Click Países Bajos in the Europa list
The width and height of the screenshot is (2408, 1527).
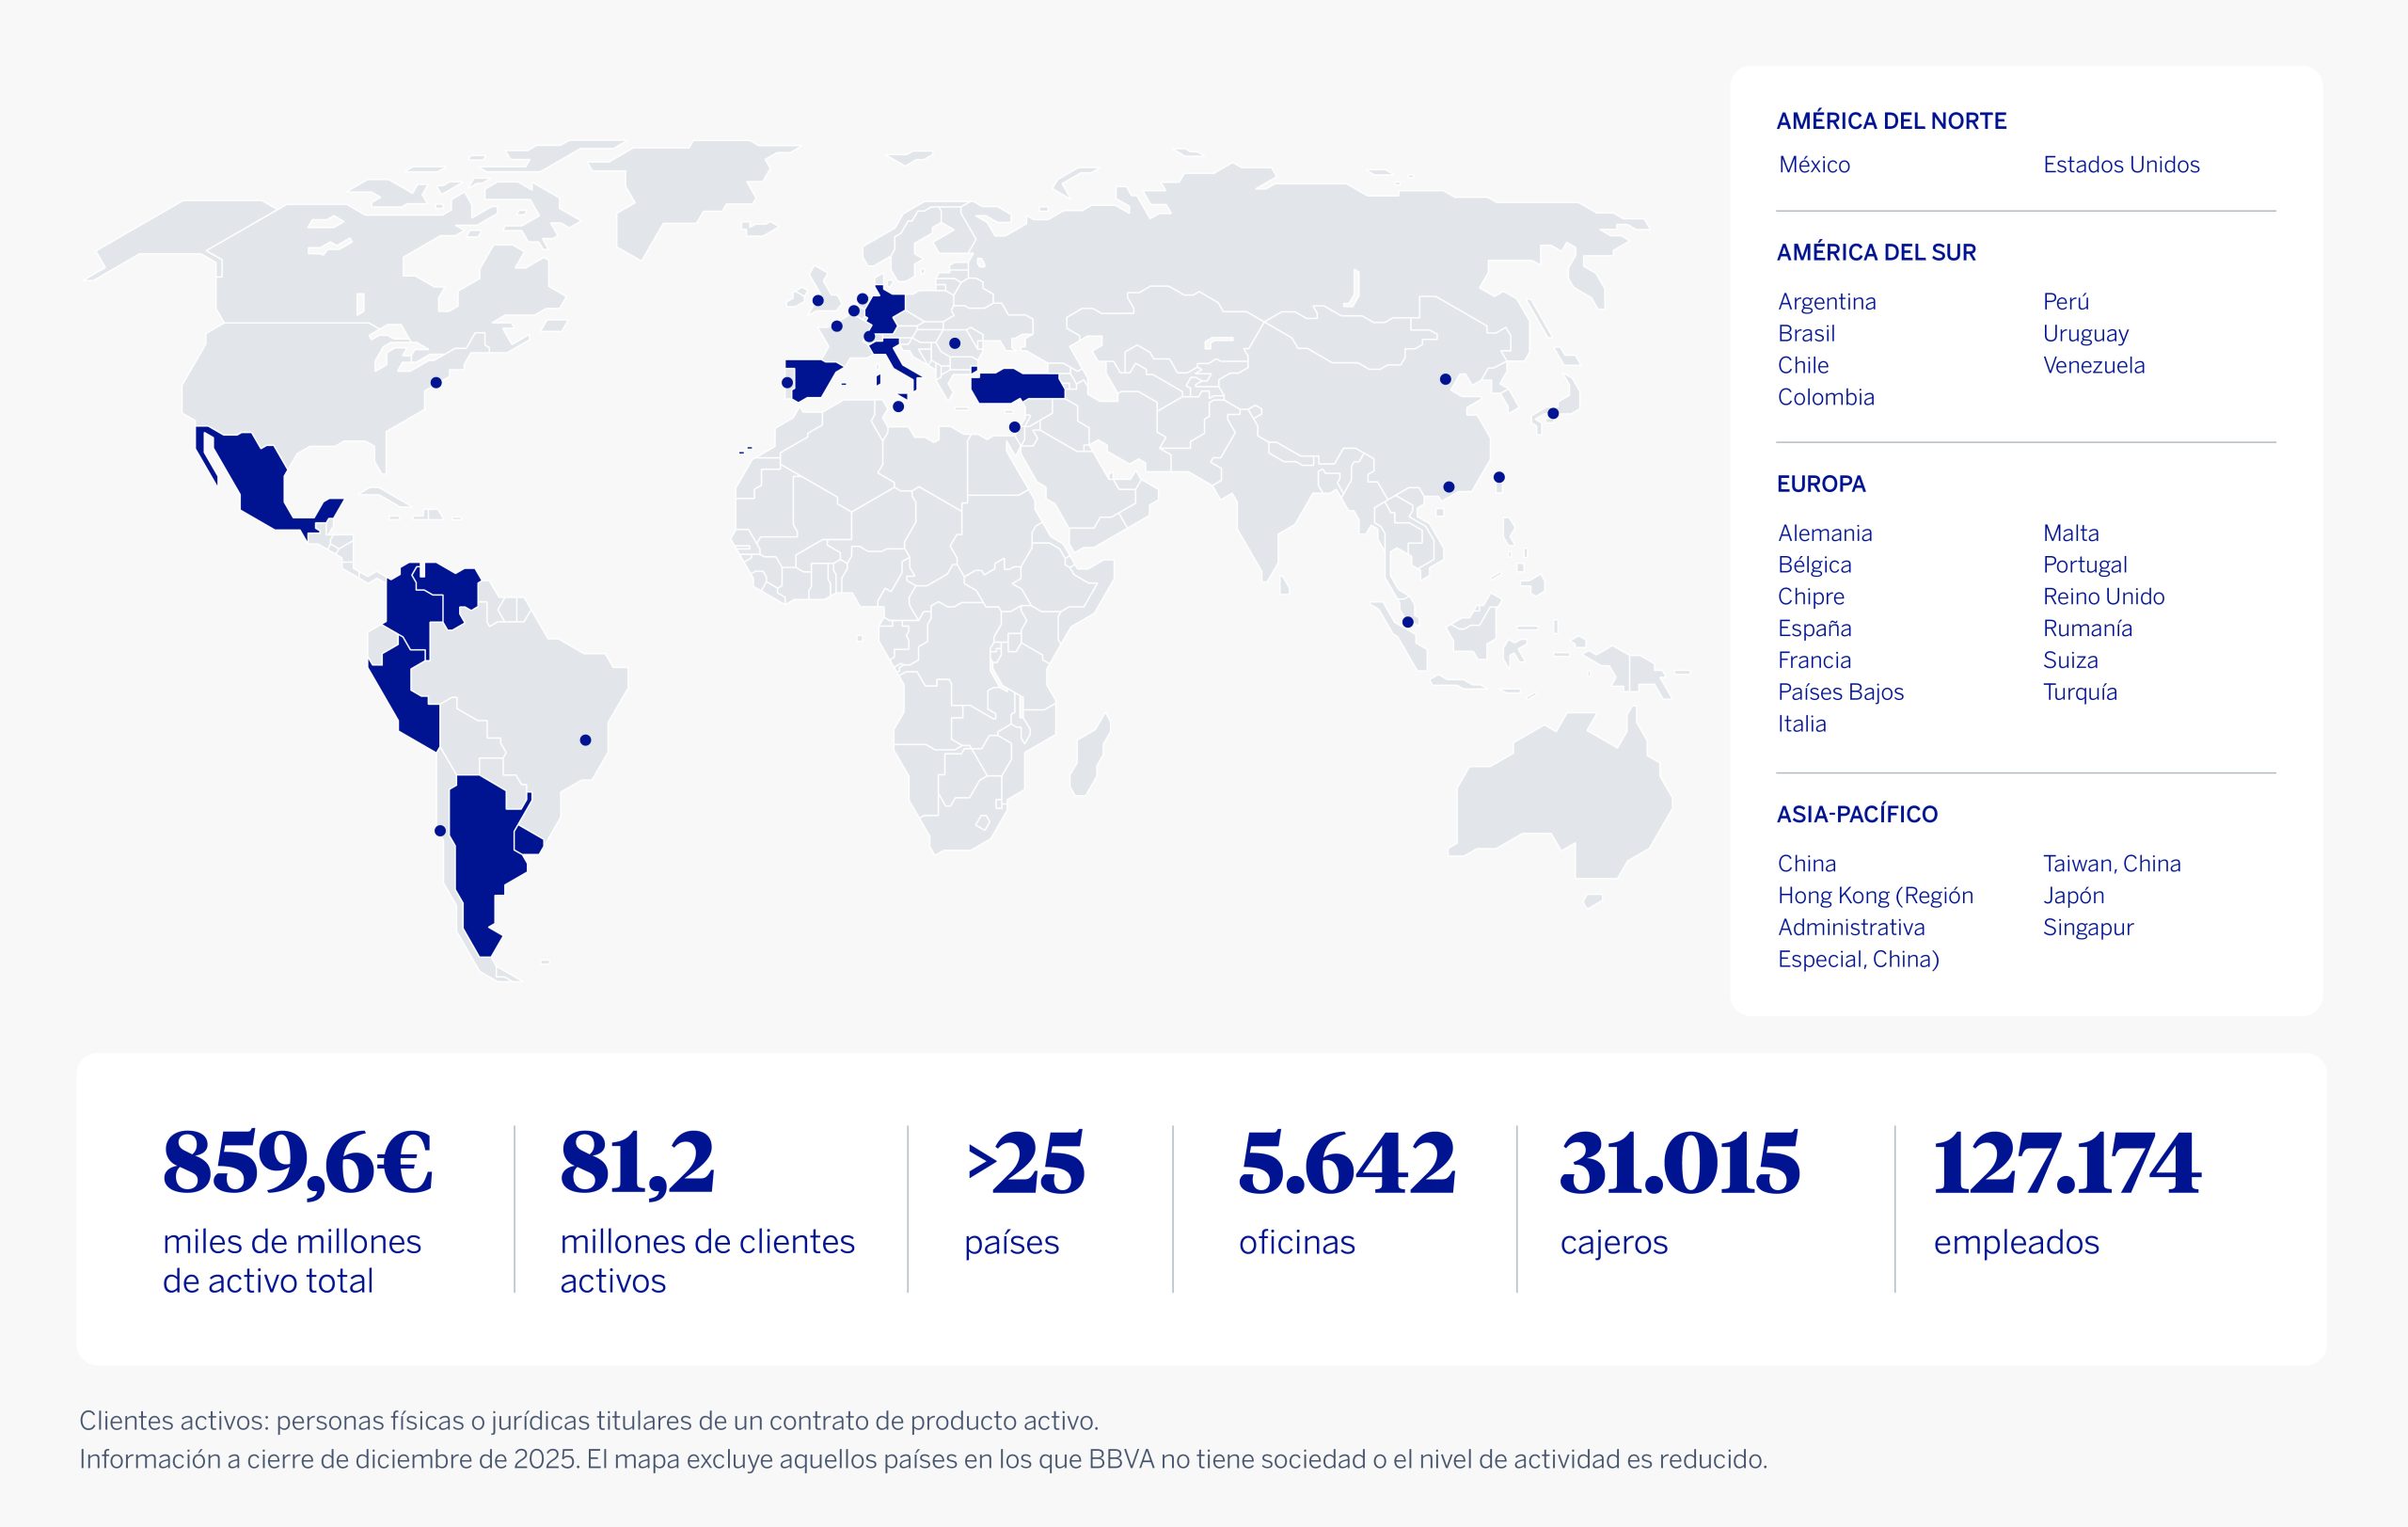[1840, 692]
